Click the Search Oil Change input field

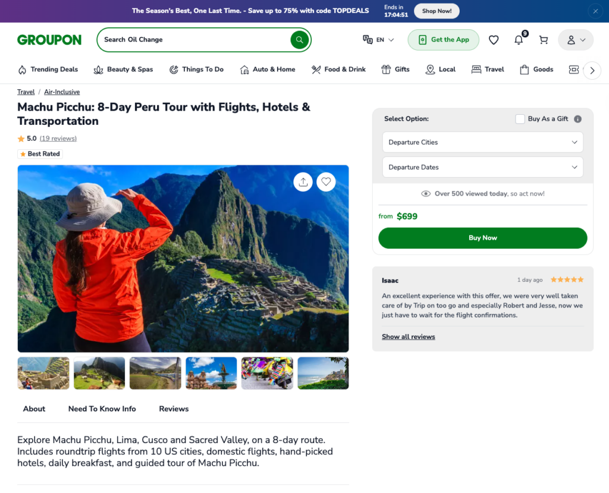click(x=193, y=40)
